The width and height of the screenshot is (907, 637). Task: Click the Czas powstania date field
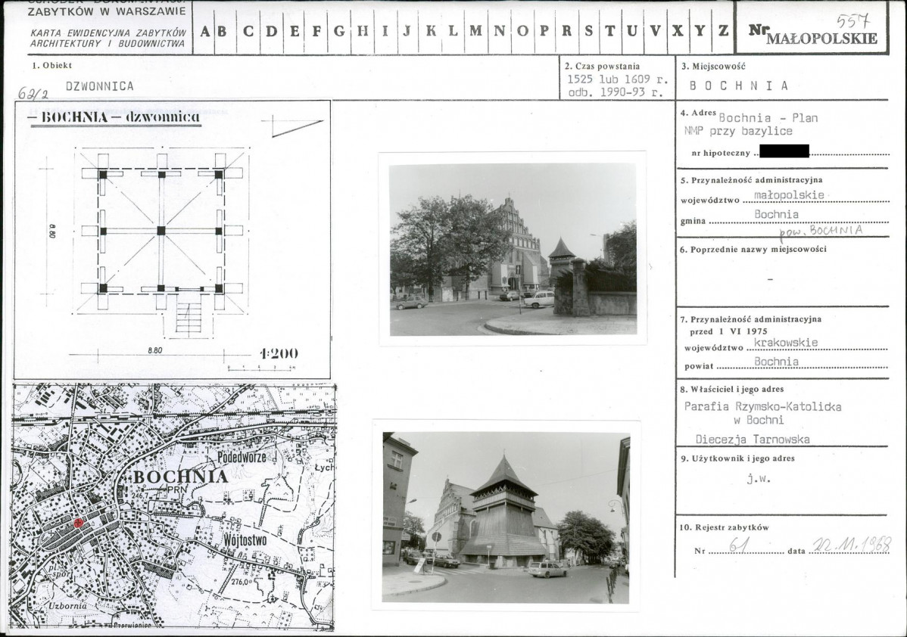pos(618,85)
